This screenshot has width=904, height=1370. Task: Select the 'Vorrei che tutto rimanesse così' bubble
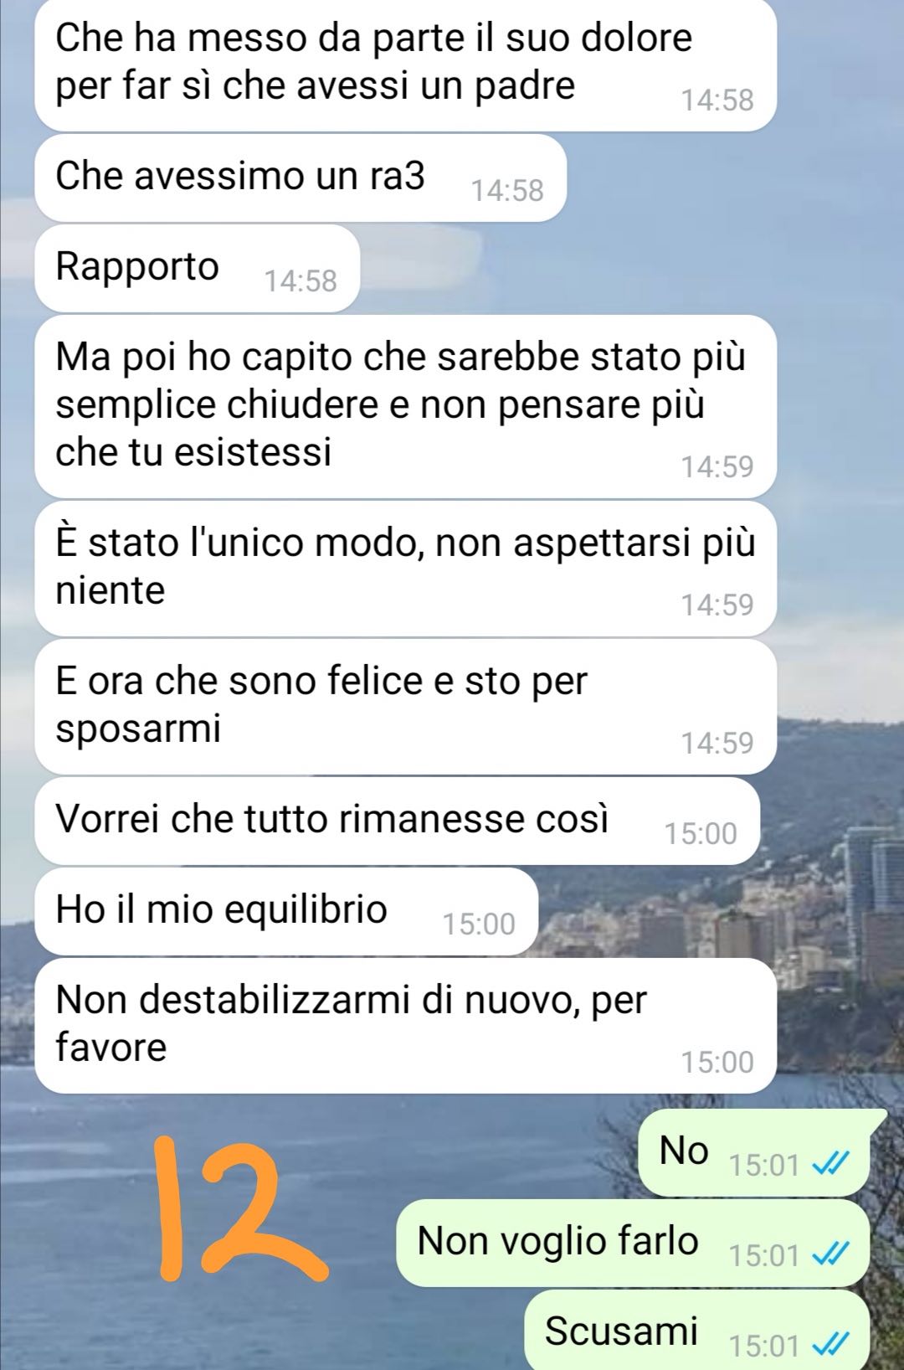pyautogui.click(x=398, y=821)
